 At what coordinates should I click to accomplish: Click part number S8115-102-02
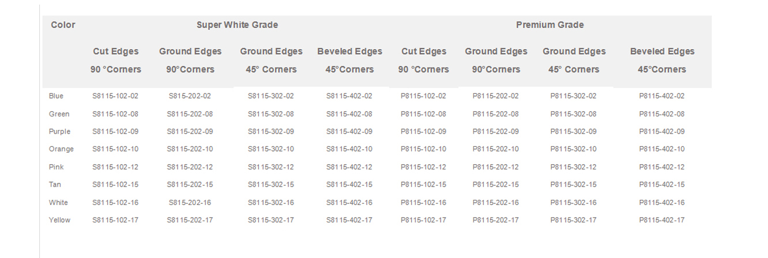tap(115, 96)
